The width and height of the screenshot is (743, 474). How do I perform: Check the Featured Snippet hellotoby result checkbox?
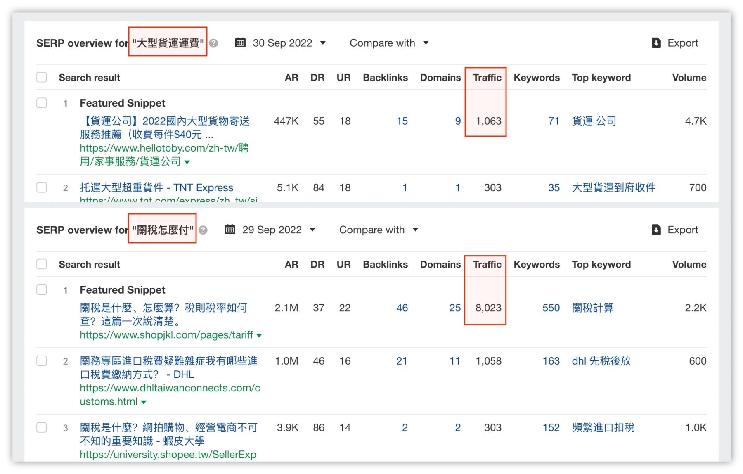click(x=42, y=103)
